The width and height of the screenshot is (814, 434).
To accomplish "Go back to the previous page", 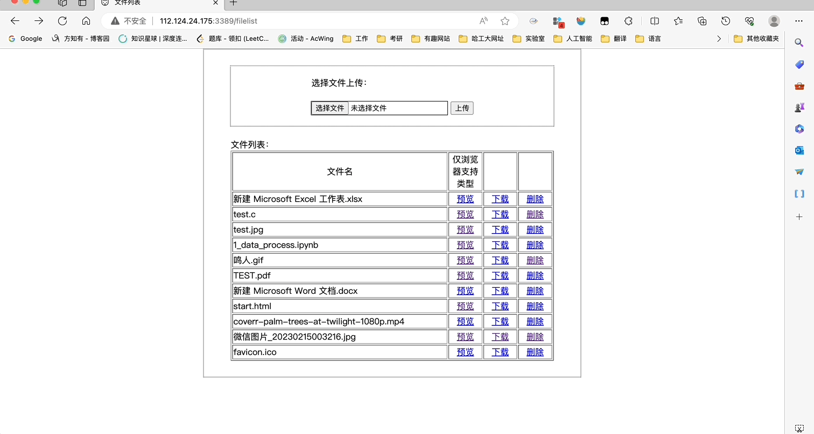I will [15, 21].
